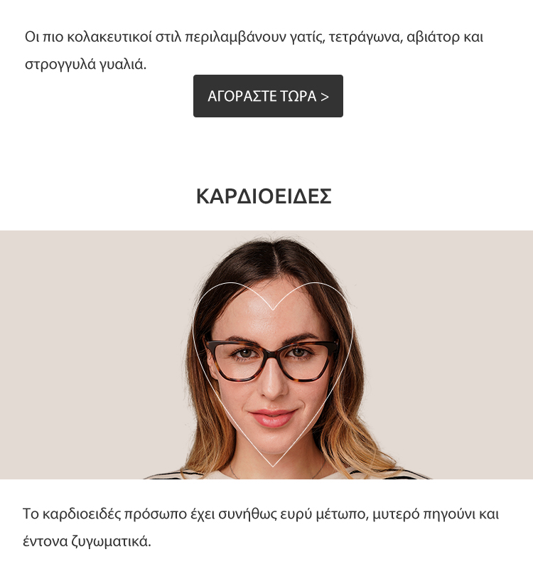This screenshot has height=574, width=533.
Task: Click the ΑΓΟΡΑΣΤΕ ΤΩΡΑ button
Action: point(268,96)
